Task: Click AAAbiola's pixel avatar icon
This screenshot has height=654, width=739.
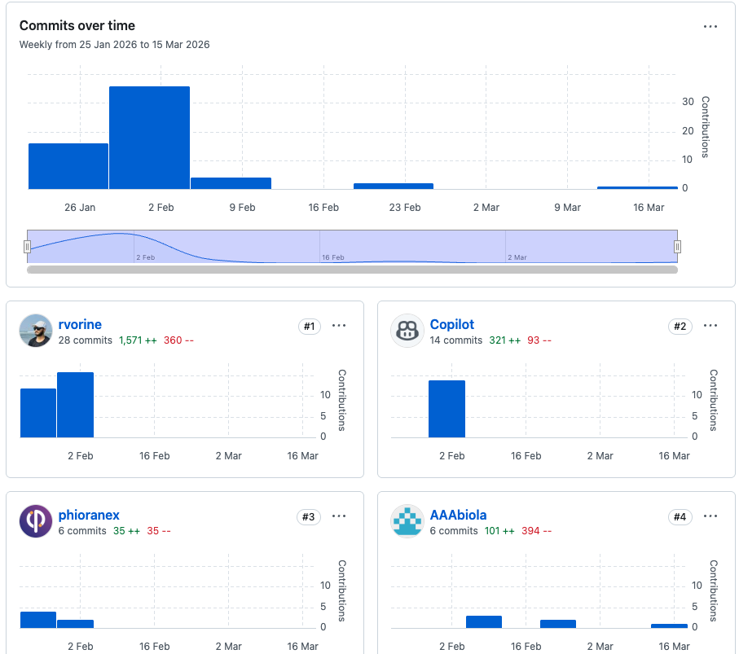Action: (407, 521)
